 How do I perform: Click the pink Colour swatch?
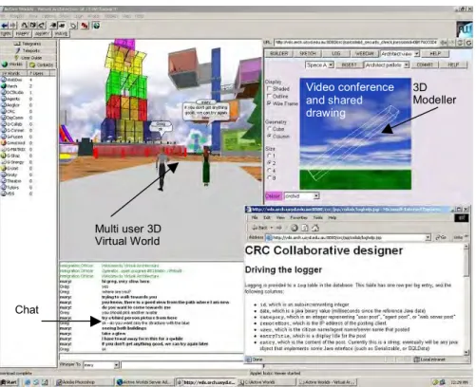point(273,196)
